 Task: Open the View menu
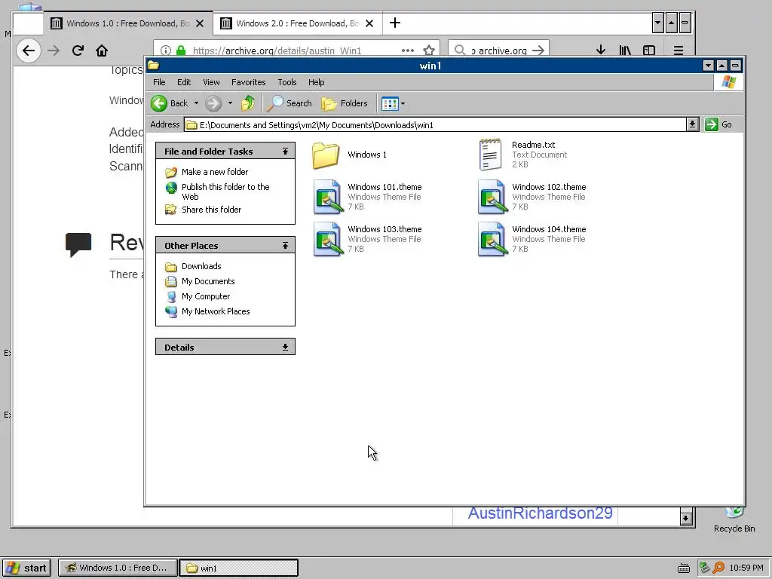211,82
